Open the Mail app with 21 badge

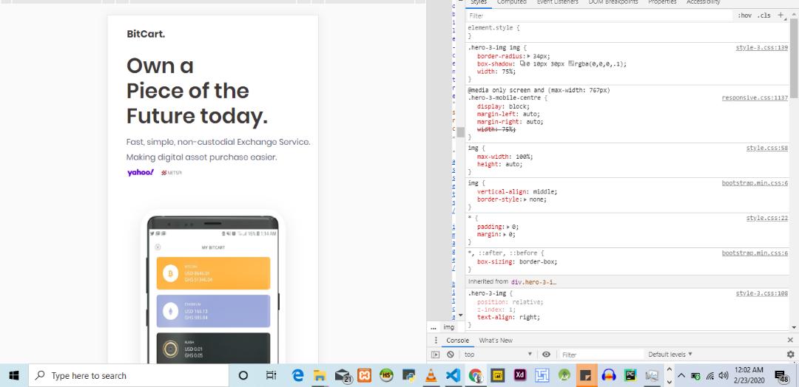coord(343,376)
